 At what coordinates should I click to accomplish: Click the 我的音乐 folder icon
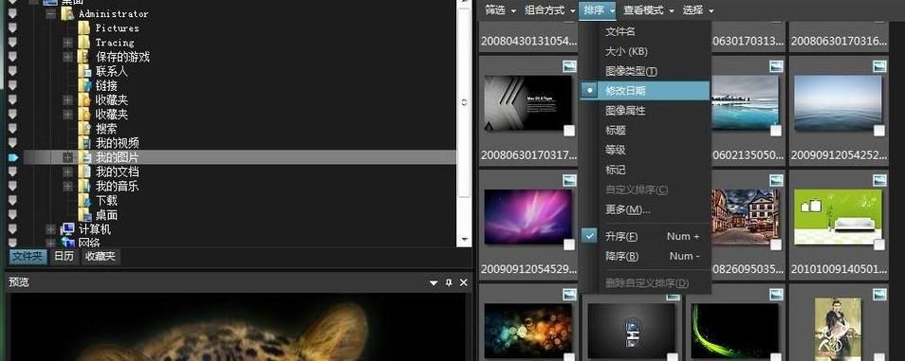[84, 186]
